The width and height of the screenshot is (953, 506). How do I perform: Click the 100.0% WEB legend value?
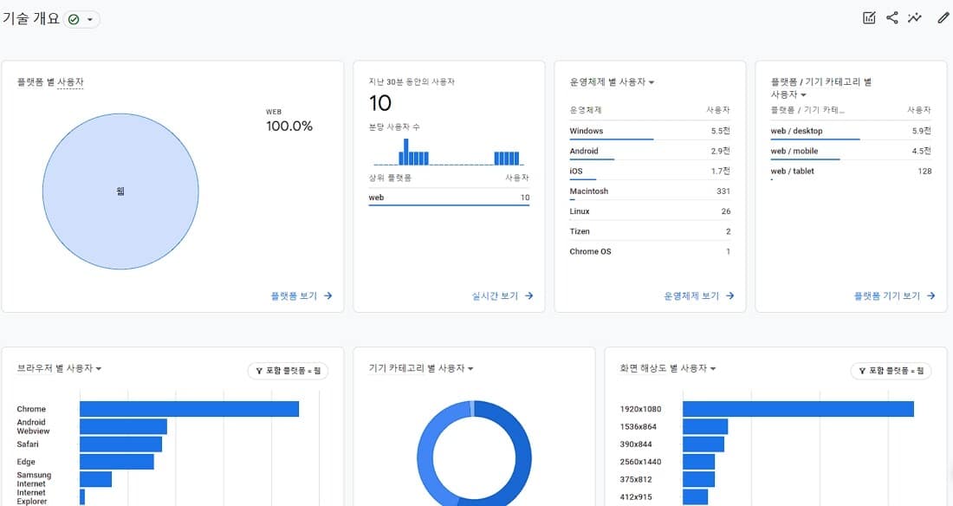289,126
